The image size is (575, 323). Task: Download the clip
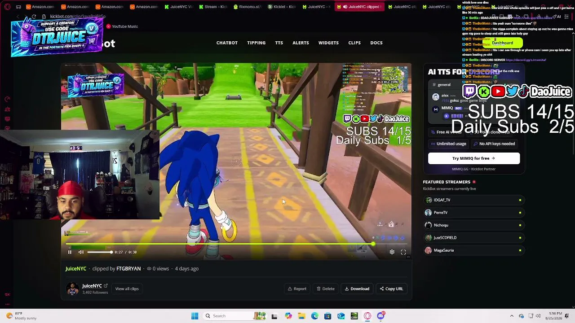(x=357, y=289)
